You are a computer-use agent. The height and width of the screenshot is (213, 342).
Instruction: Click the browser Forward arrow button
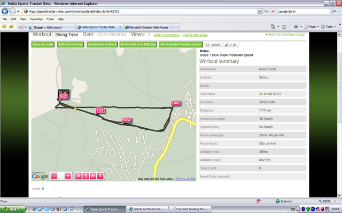pyautogui.click(x=12, y=11)
